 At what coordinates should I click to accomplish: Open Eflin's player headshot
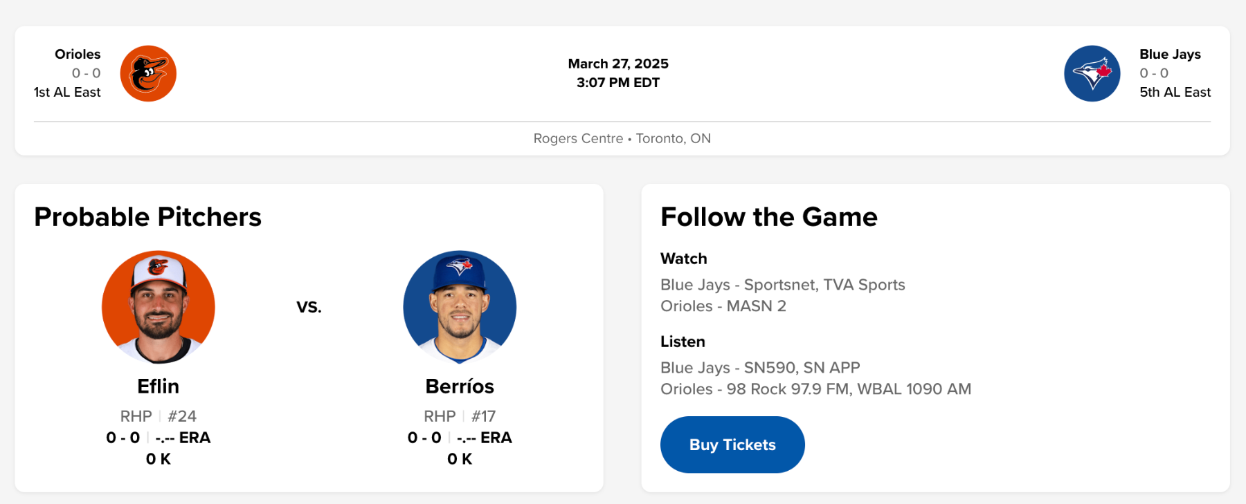(x=159, y=307)
